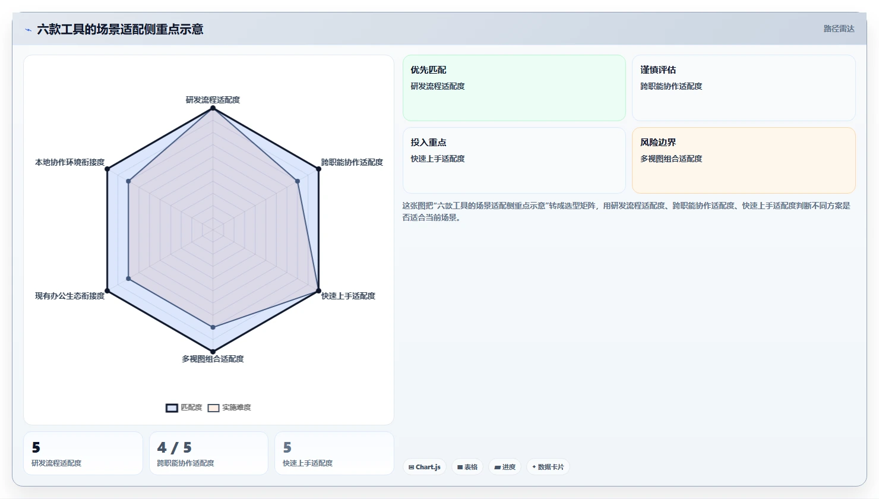Screen dimensions: 879x499
Task: Click the stat card showing 5 研发流程适配度
Action: (83, 453)
